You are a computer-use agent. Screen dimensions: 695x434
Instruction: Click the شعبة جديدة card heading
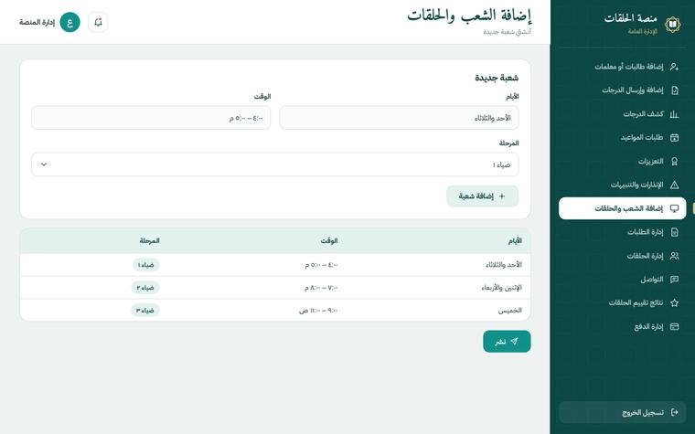(x=497, y=78)
